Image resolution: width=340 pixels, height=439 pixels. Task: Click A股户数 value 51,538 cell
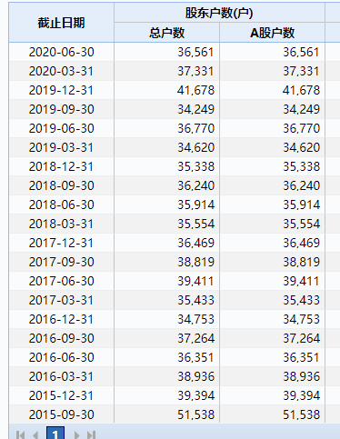[272, 414]
